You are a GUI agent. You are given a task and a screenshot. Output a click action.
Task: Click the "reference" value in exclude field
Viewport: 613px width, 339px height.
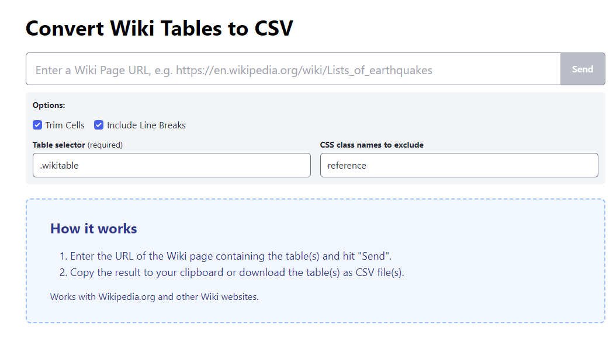point(347,166)
